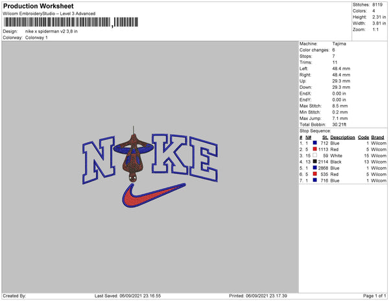Click the 'St.' column header

coord(325,138)
